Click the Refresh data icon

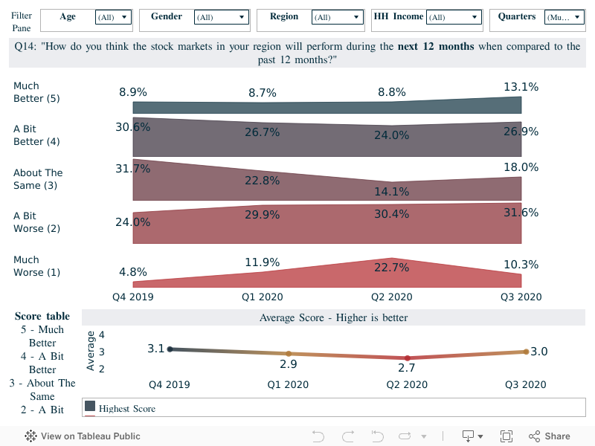(x=405, y=436)
